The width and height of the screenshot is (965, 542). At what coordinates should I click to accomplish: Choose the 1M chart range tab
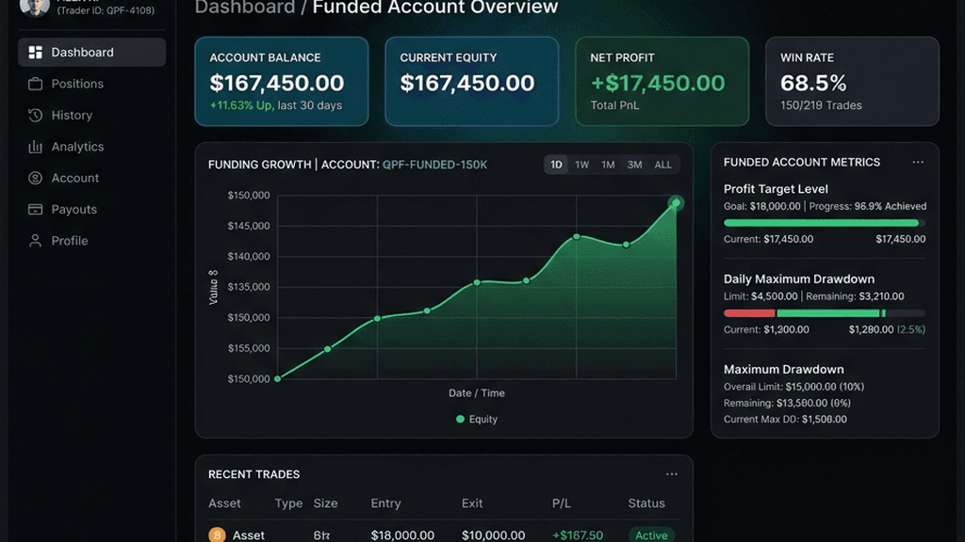pyautogui.click(x=608, y=165)
